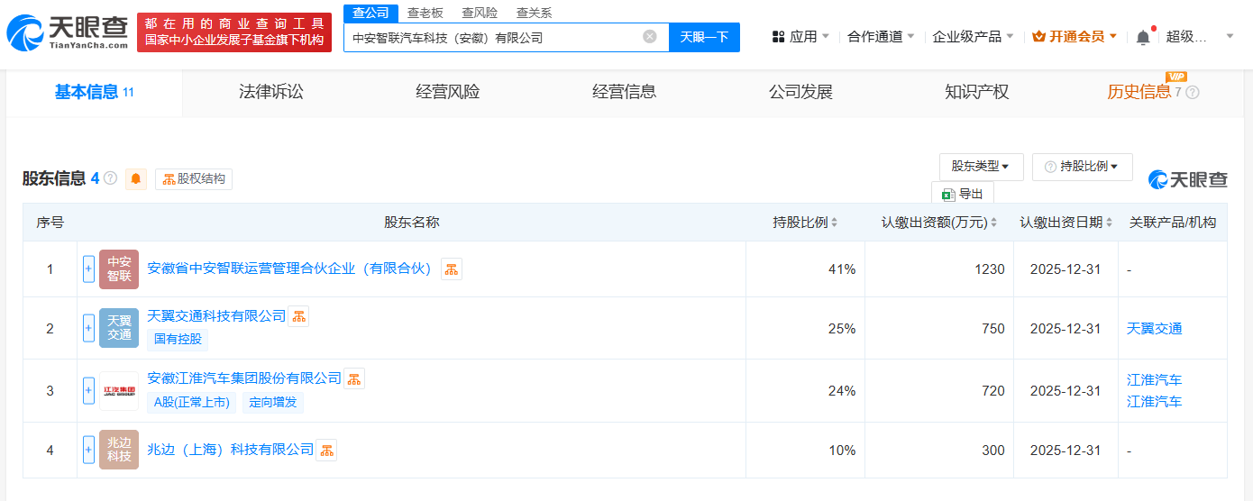
Task: Switch to the 法律诉讼 tab
Action: point(271,92)
